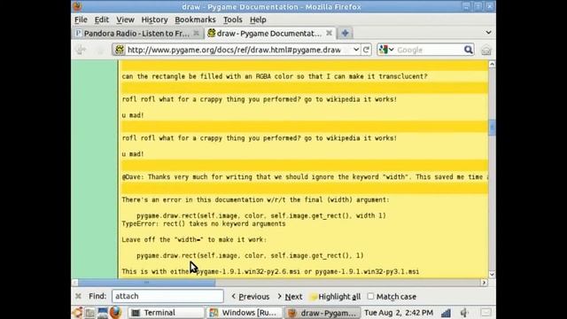Toggle Highlight all in find bar
The height and width of the screenshot is (319, 567).
pos(335,297)
